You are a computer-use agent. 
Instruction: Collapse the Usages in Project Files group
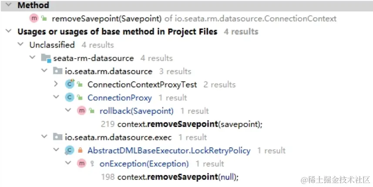coord(9,31)
